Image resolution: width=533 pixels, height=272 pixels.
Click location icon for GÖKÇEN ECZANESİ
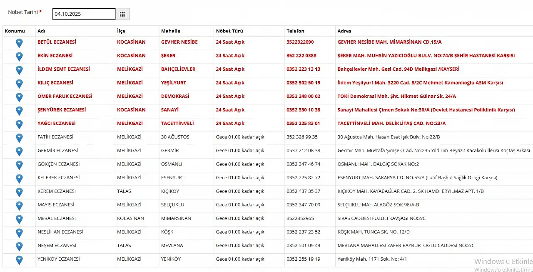click(x=19, y=165)
